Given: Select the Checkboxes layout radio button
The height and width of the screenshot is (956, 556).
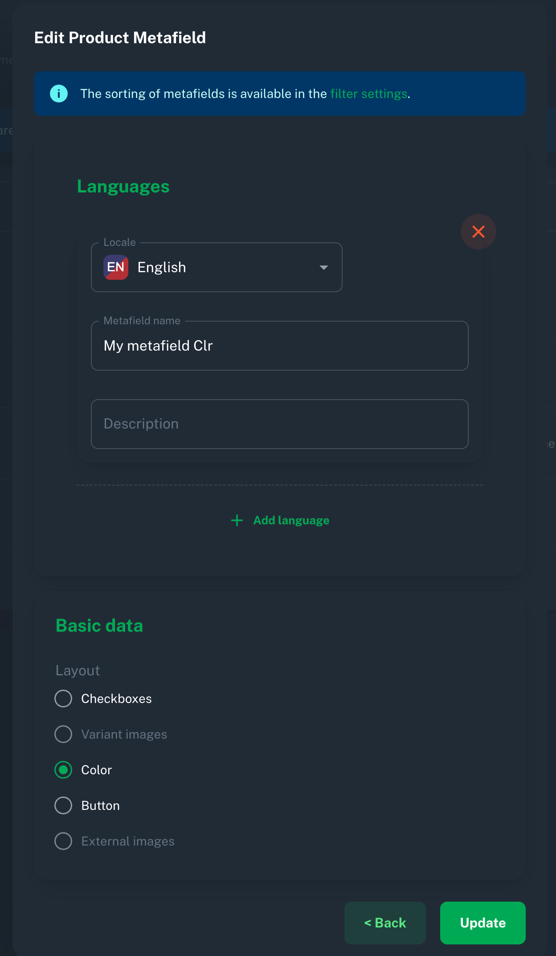Looking at the screenshot, I should coord(63,699).
